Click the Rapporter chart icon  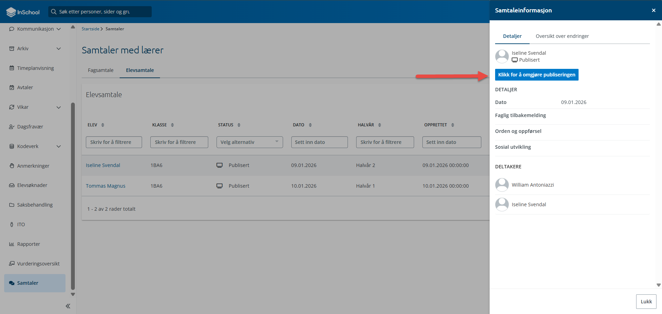[x=12, y=244]
